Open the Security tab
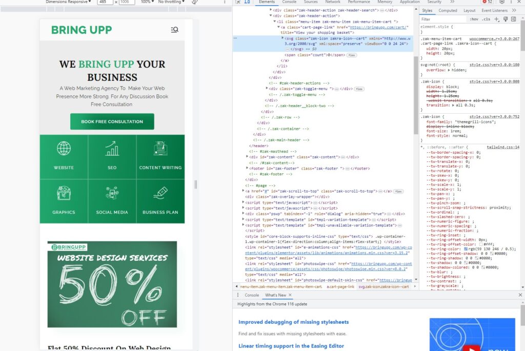525x351 pixels. pyautogui.click(x=434, y=2)
